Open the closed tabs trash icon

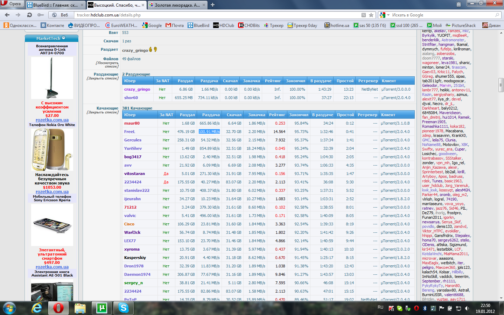point(458,5)
